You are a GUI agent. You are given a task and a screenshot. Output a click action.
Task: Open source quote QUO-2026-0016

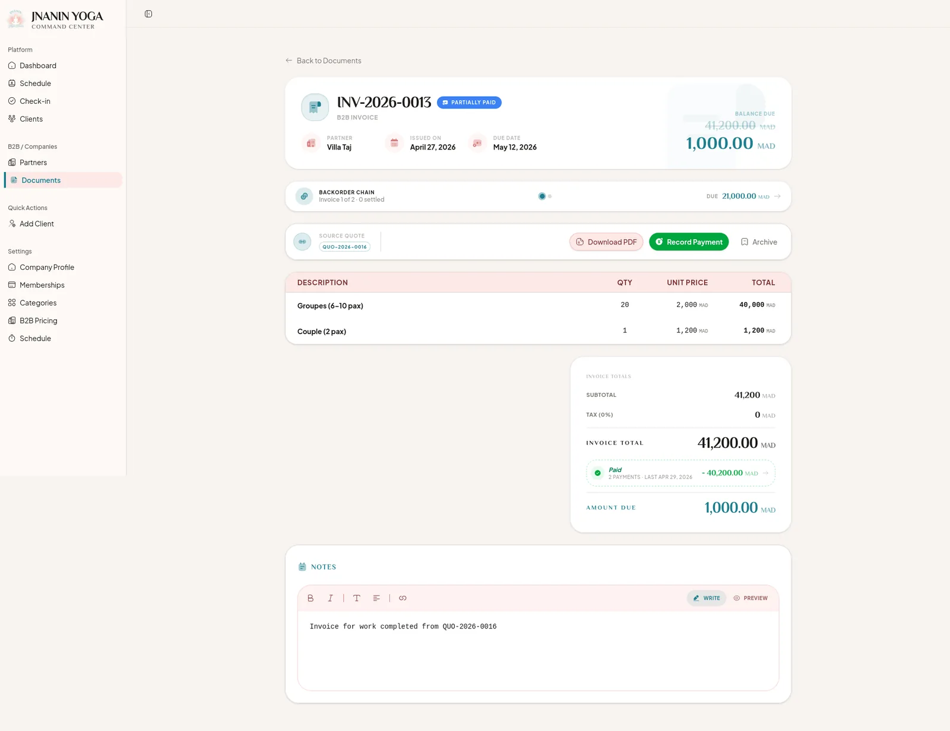tap(344, 247)
